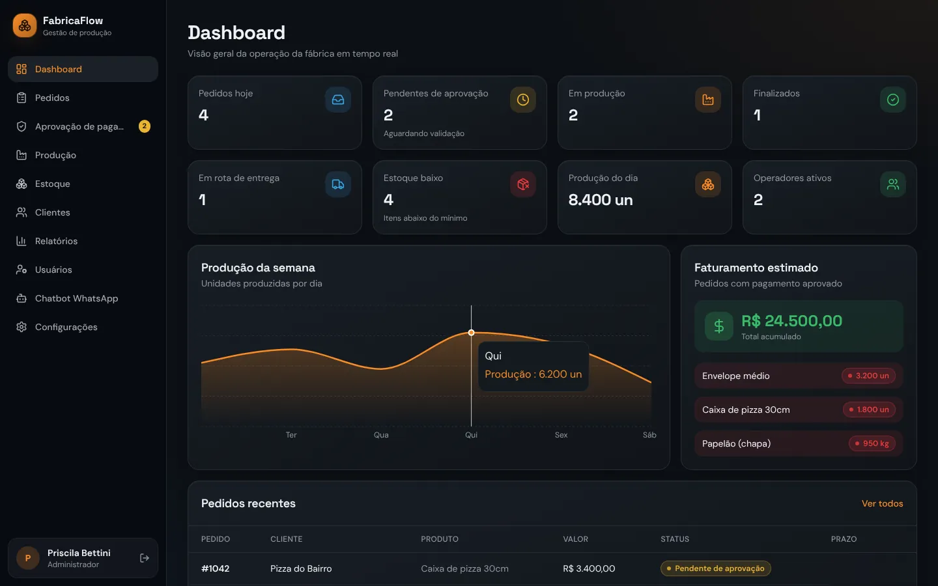The width and height of the screenshot is (938, 586).
Task: Navigate to Relatórios
Action: [x=83, y=241]
